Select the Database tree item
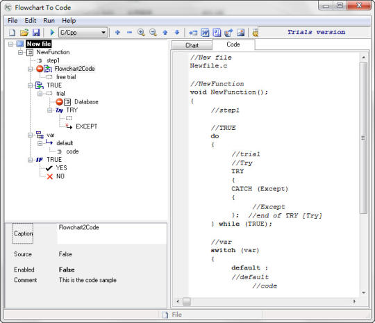 86,102
